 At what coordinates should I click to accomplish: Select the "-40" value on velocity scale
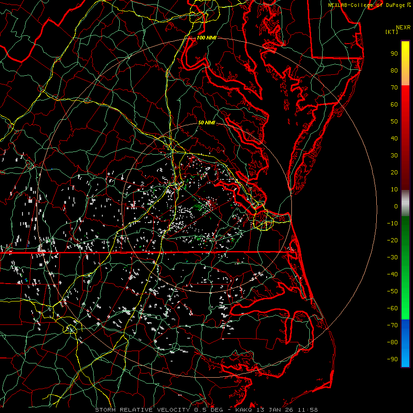point(392,274)
